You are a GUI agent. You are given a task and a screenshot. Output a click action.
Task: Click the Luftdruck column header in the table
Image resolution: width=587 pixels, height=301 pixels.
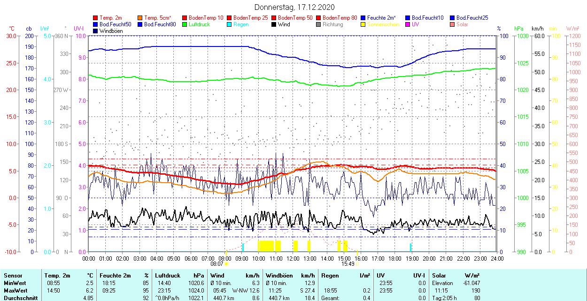(x=168, y=276)
